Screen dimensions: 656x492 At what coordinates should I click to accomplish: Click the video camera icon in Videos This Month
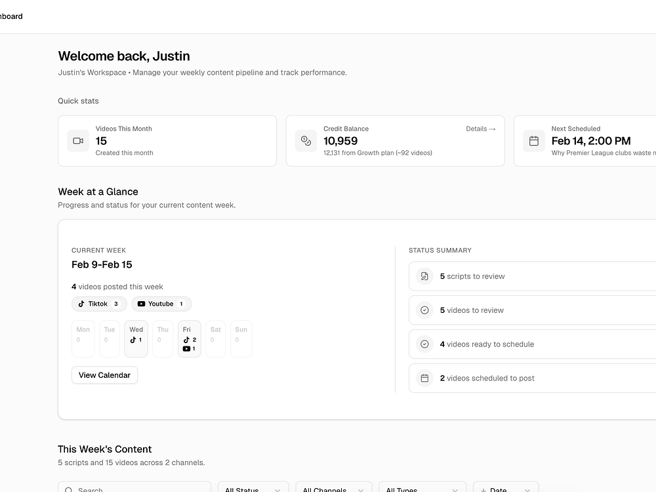point(78,141)
